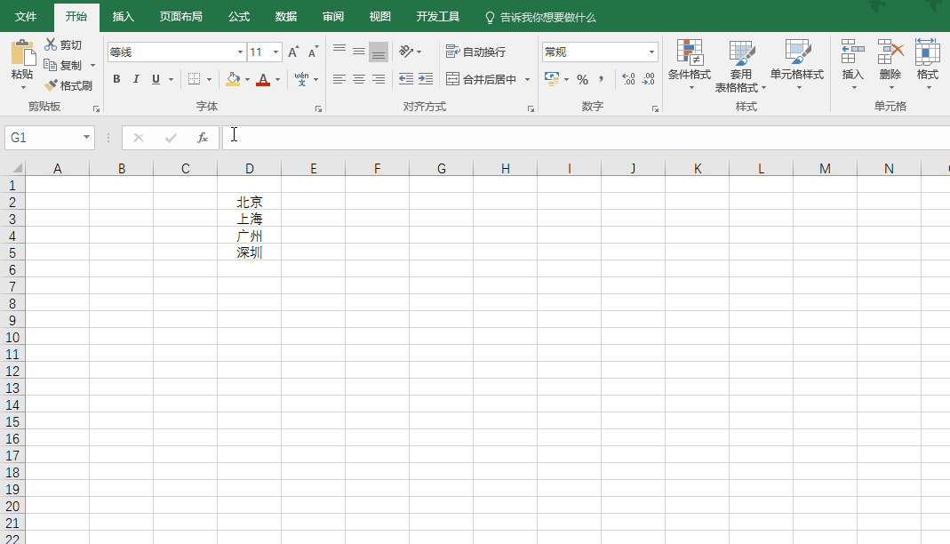The width and height of the screenshot is (950, 544).
Task: Click in the formula bar input
Action: (x=586, y=138)
